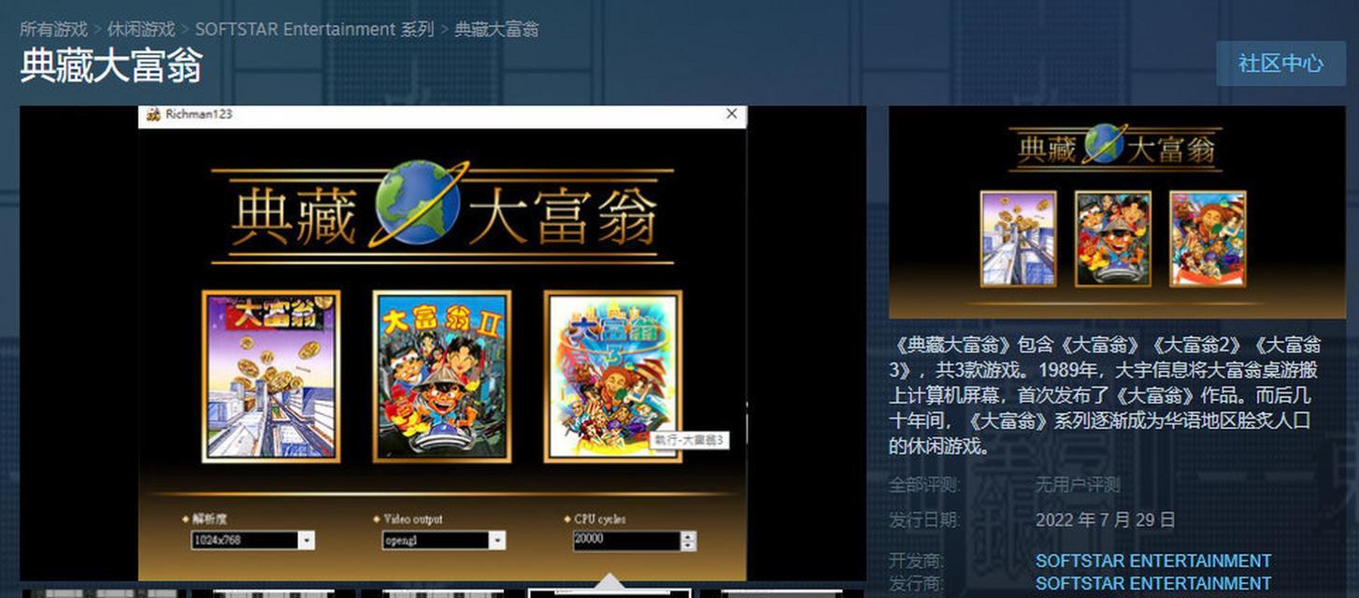Click the Video output label
1359x598 pixels.
pos(413,519)
